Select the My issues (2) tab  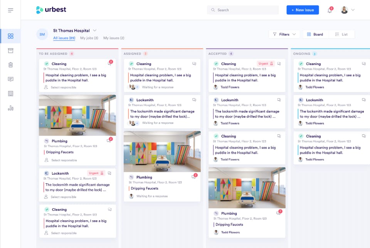tap(114, 38)
